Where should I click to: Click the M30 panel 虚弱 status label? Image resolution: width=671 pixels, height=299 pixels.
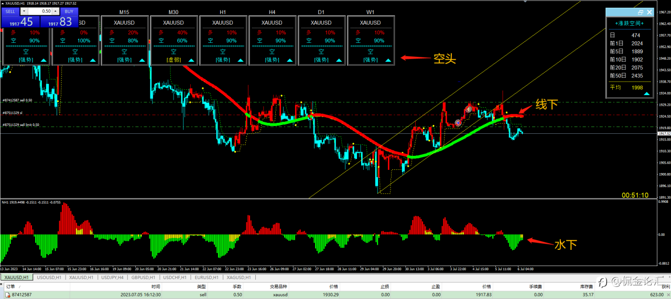[x=174, y=60]
